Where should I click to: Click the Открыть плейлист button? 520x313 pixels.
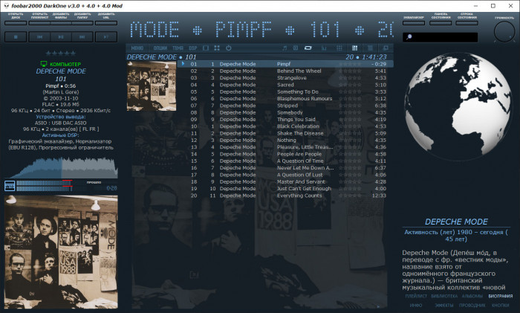39,23
